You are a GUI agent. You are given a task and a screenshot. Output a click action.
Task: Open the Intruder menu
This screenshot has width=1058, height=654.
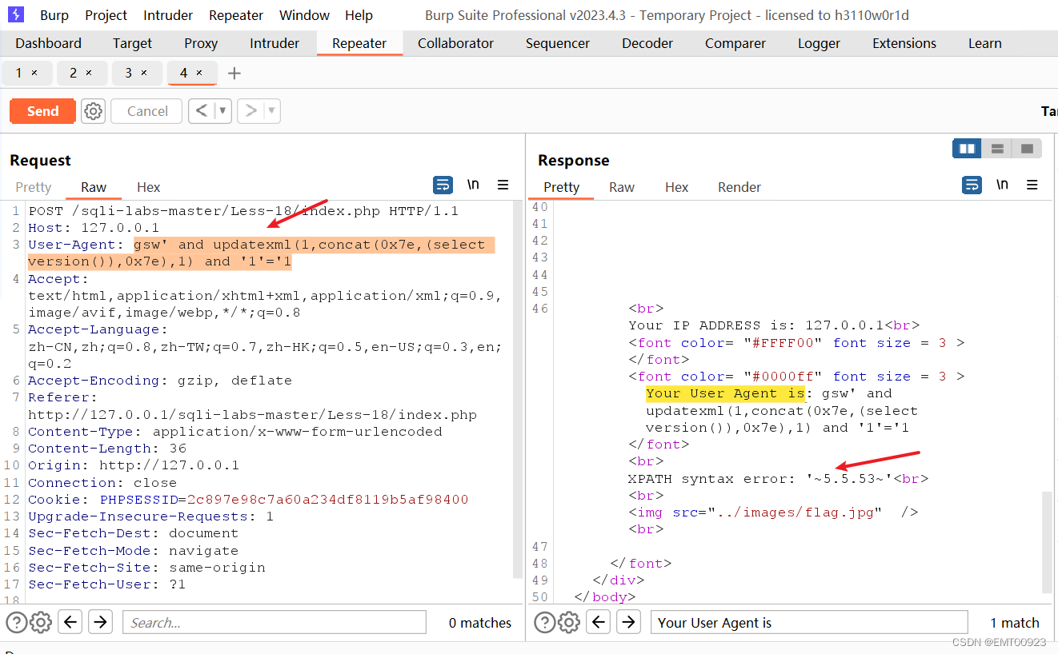coord(168,15)
